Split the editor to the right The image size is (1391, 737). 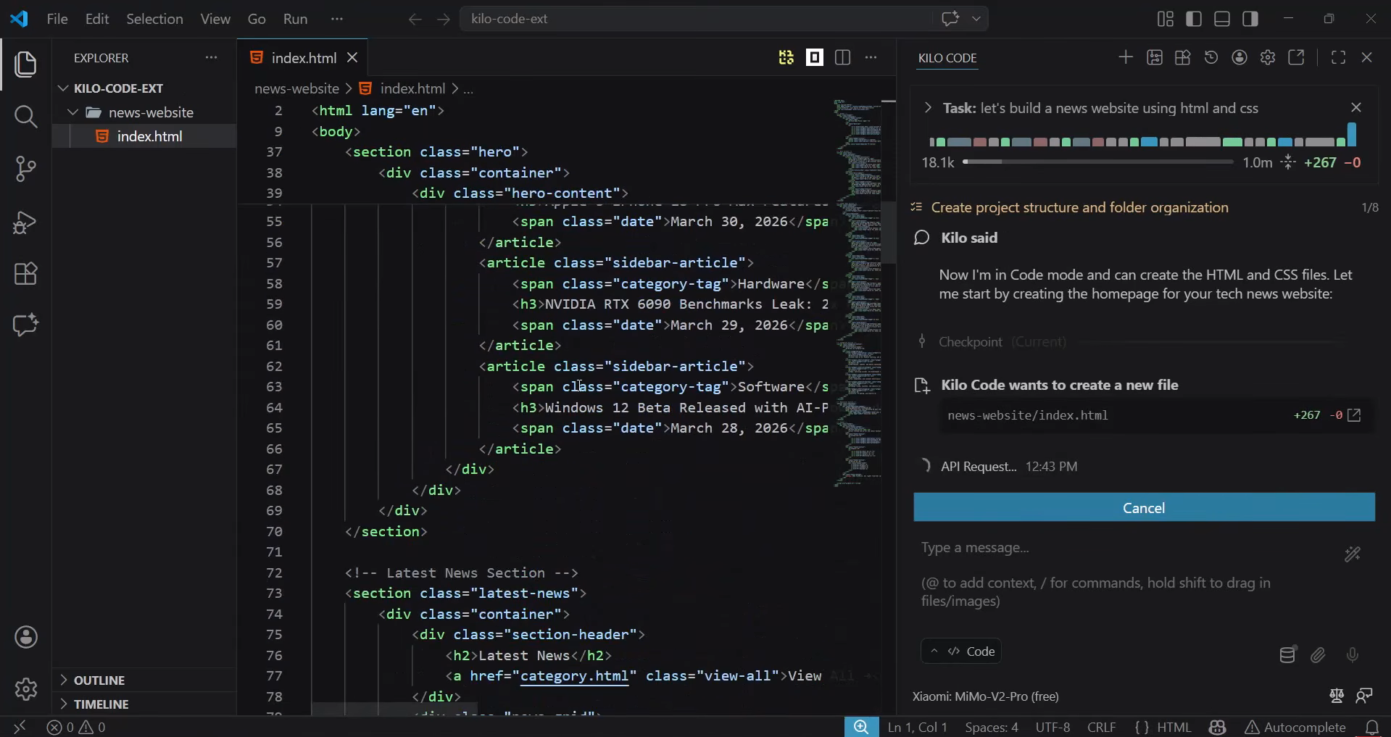[x=842, y=57]
